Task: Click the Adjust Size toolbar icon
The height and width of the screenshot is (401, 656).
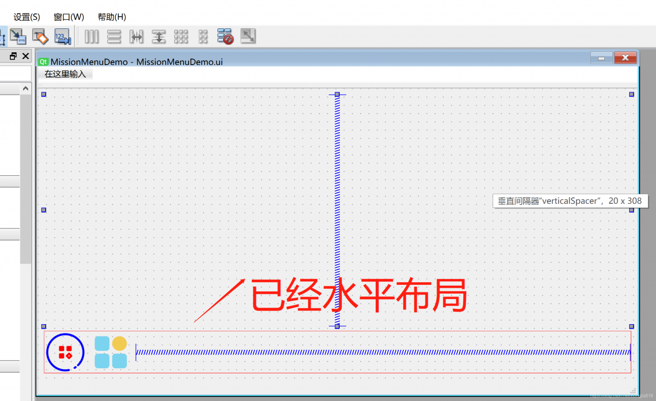Action: coord(248,36)
